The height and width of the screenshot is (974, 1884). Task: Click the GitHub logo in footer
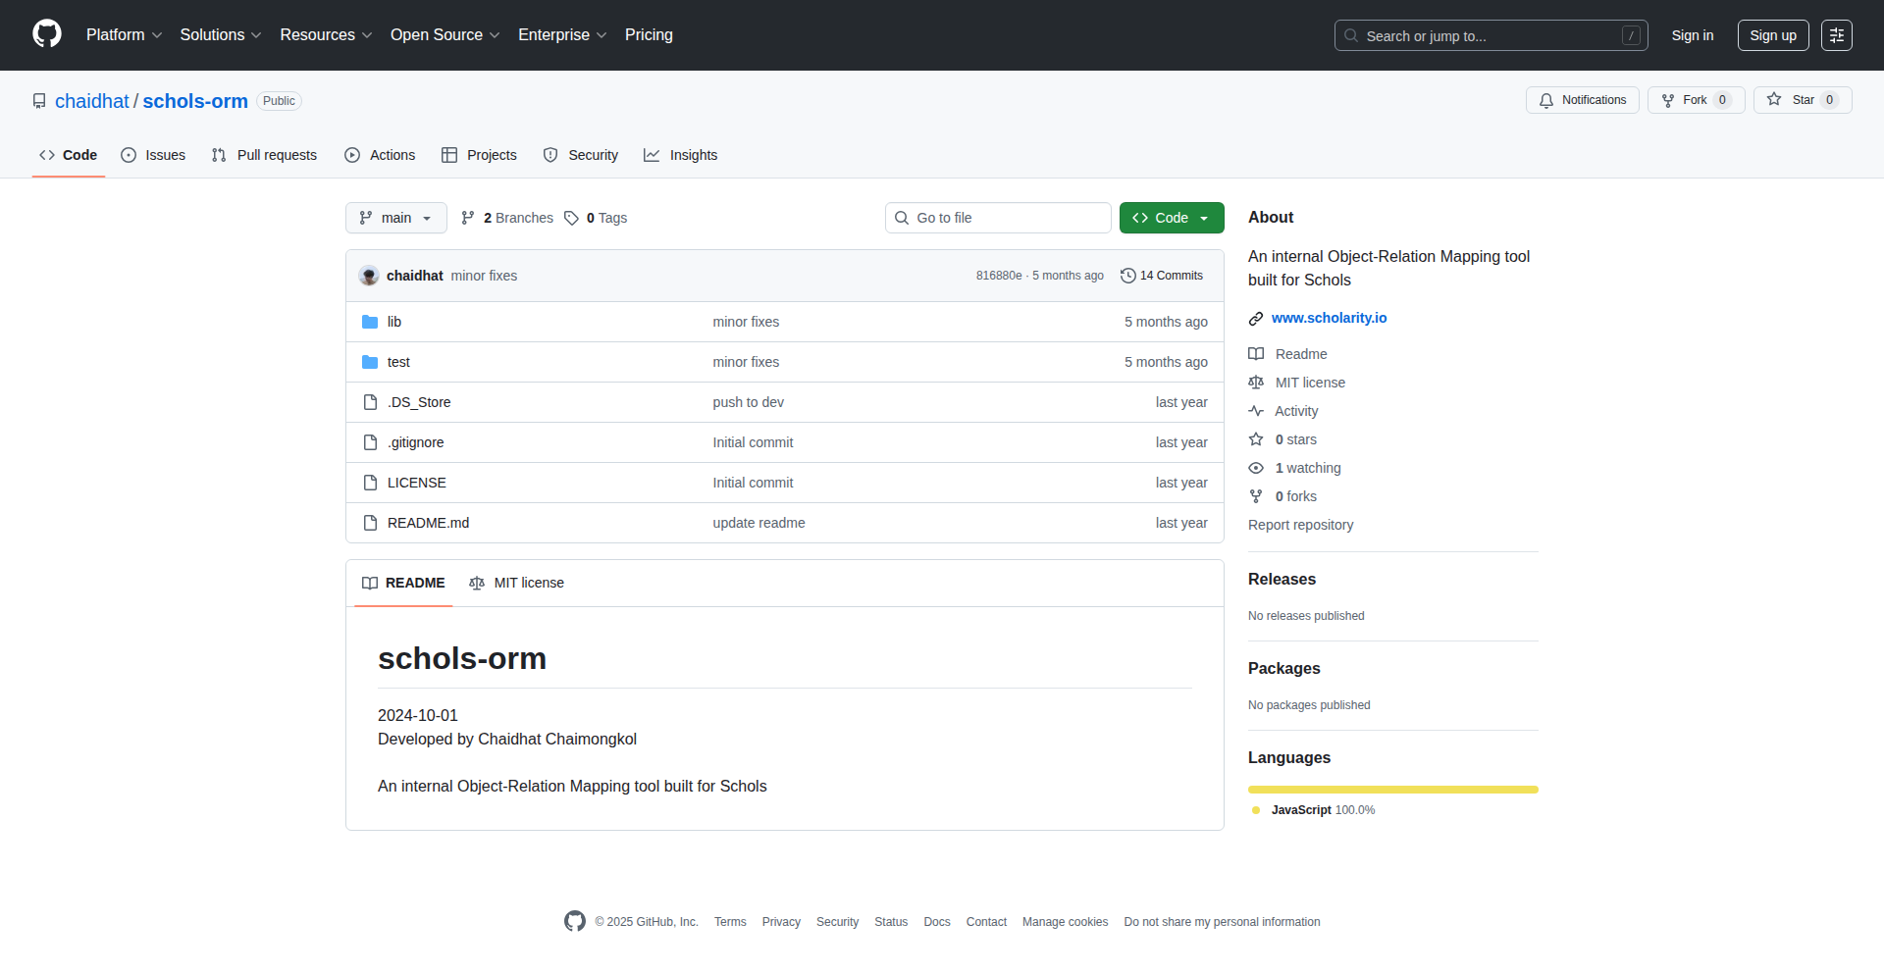point(575,921)
